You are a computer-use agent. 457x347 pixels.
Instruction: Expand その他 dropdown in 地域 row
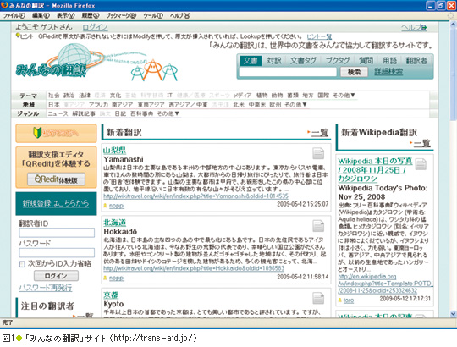(295, 105)
